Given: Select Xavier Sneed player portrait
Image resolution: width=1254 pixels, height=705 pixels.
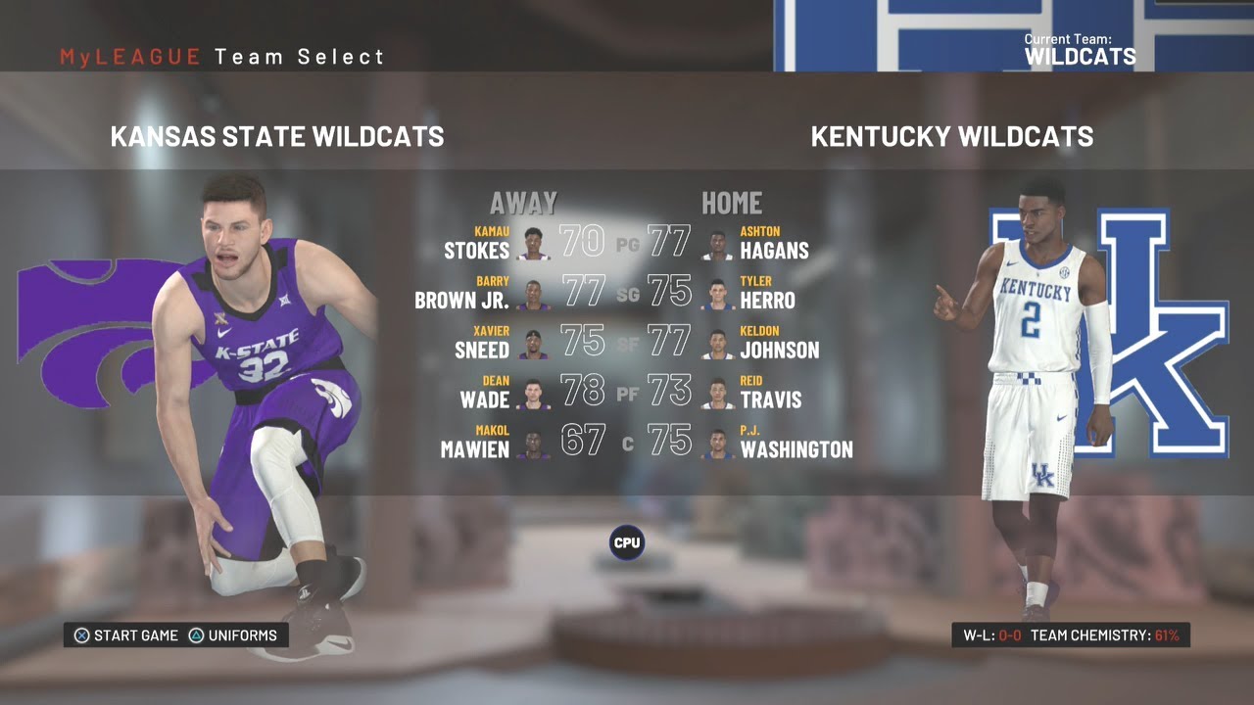Looking at the screenshot, I should [x=533, y=344].
